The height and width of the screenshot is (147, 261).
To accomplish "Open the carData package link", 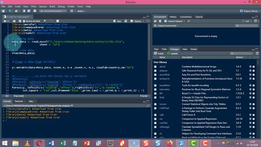I will pyautogui.click(x=163, y=123).
